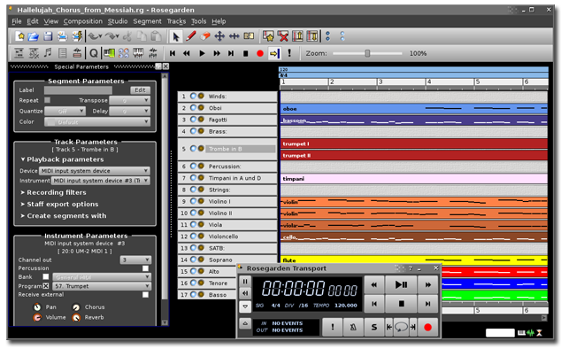
Task: Click the Pan knob
Action: (37, 307)
